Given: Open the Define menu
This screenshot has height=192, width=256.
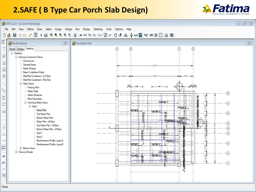Looking at the screenshot, I should (x=30, y=29).
